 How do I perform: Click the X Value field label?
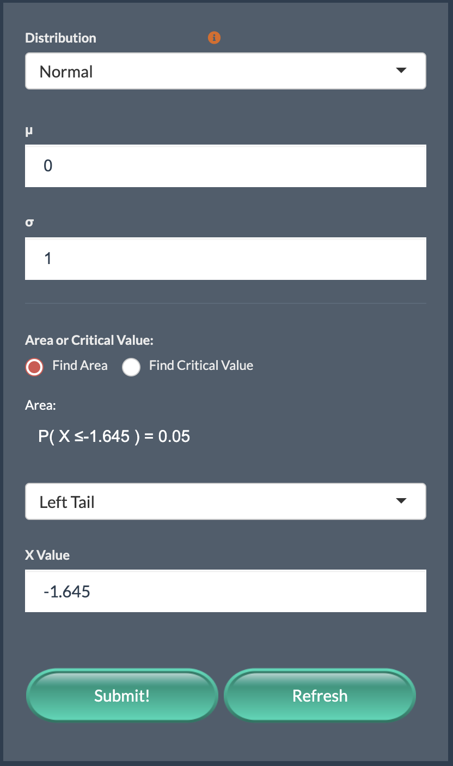pos(47,555)
